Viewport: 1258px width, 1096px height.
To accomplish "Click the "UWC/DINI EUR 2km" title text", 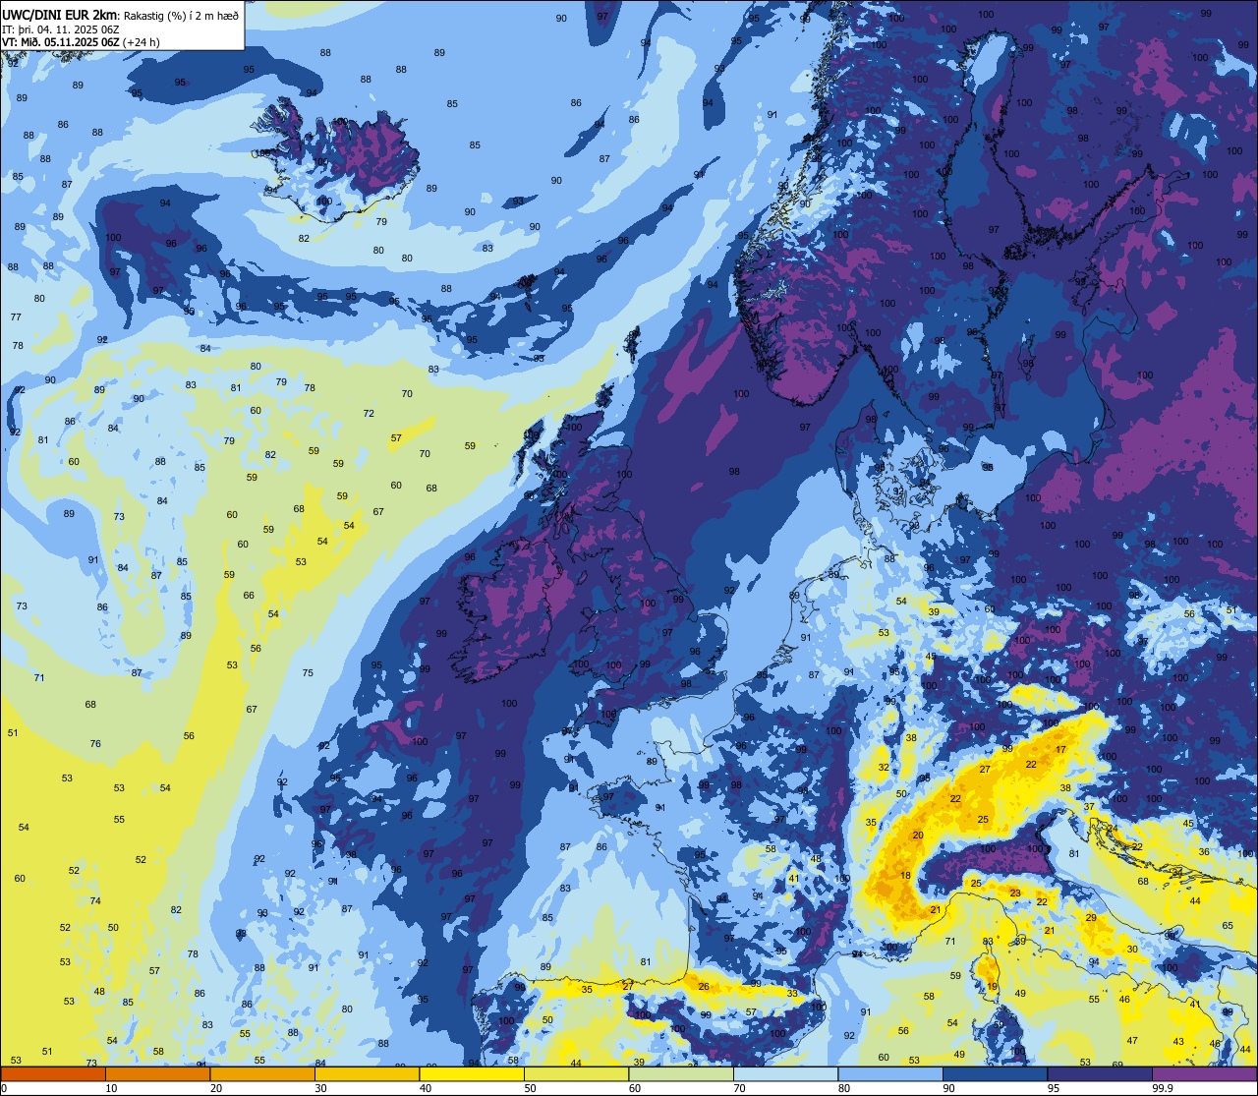I will [x=60, y=15].
